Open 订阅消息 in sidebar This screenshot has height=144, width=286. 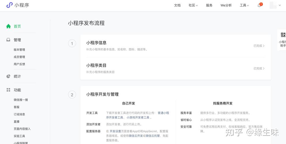(19, 114)
